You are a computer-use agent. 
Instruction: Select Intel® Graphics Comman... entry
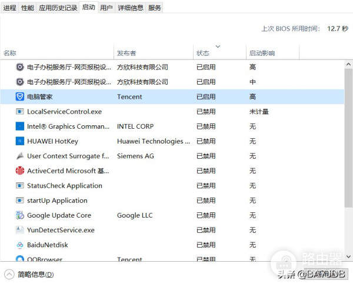(x=68, y=126)
